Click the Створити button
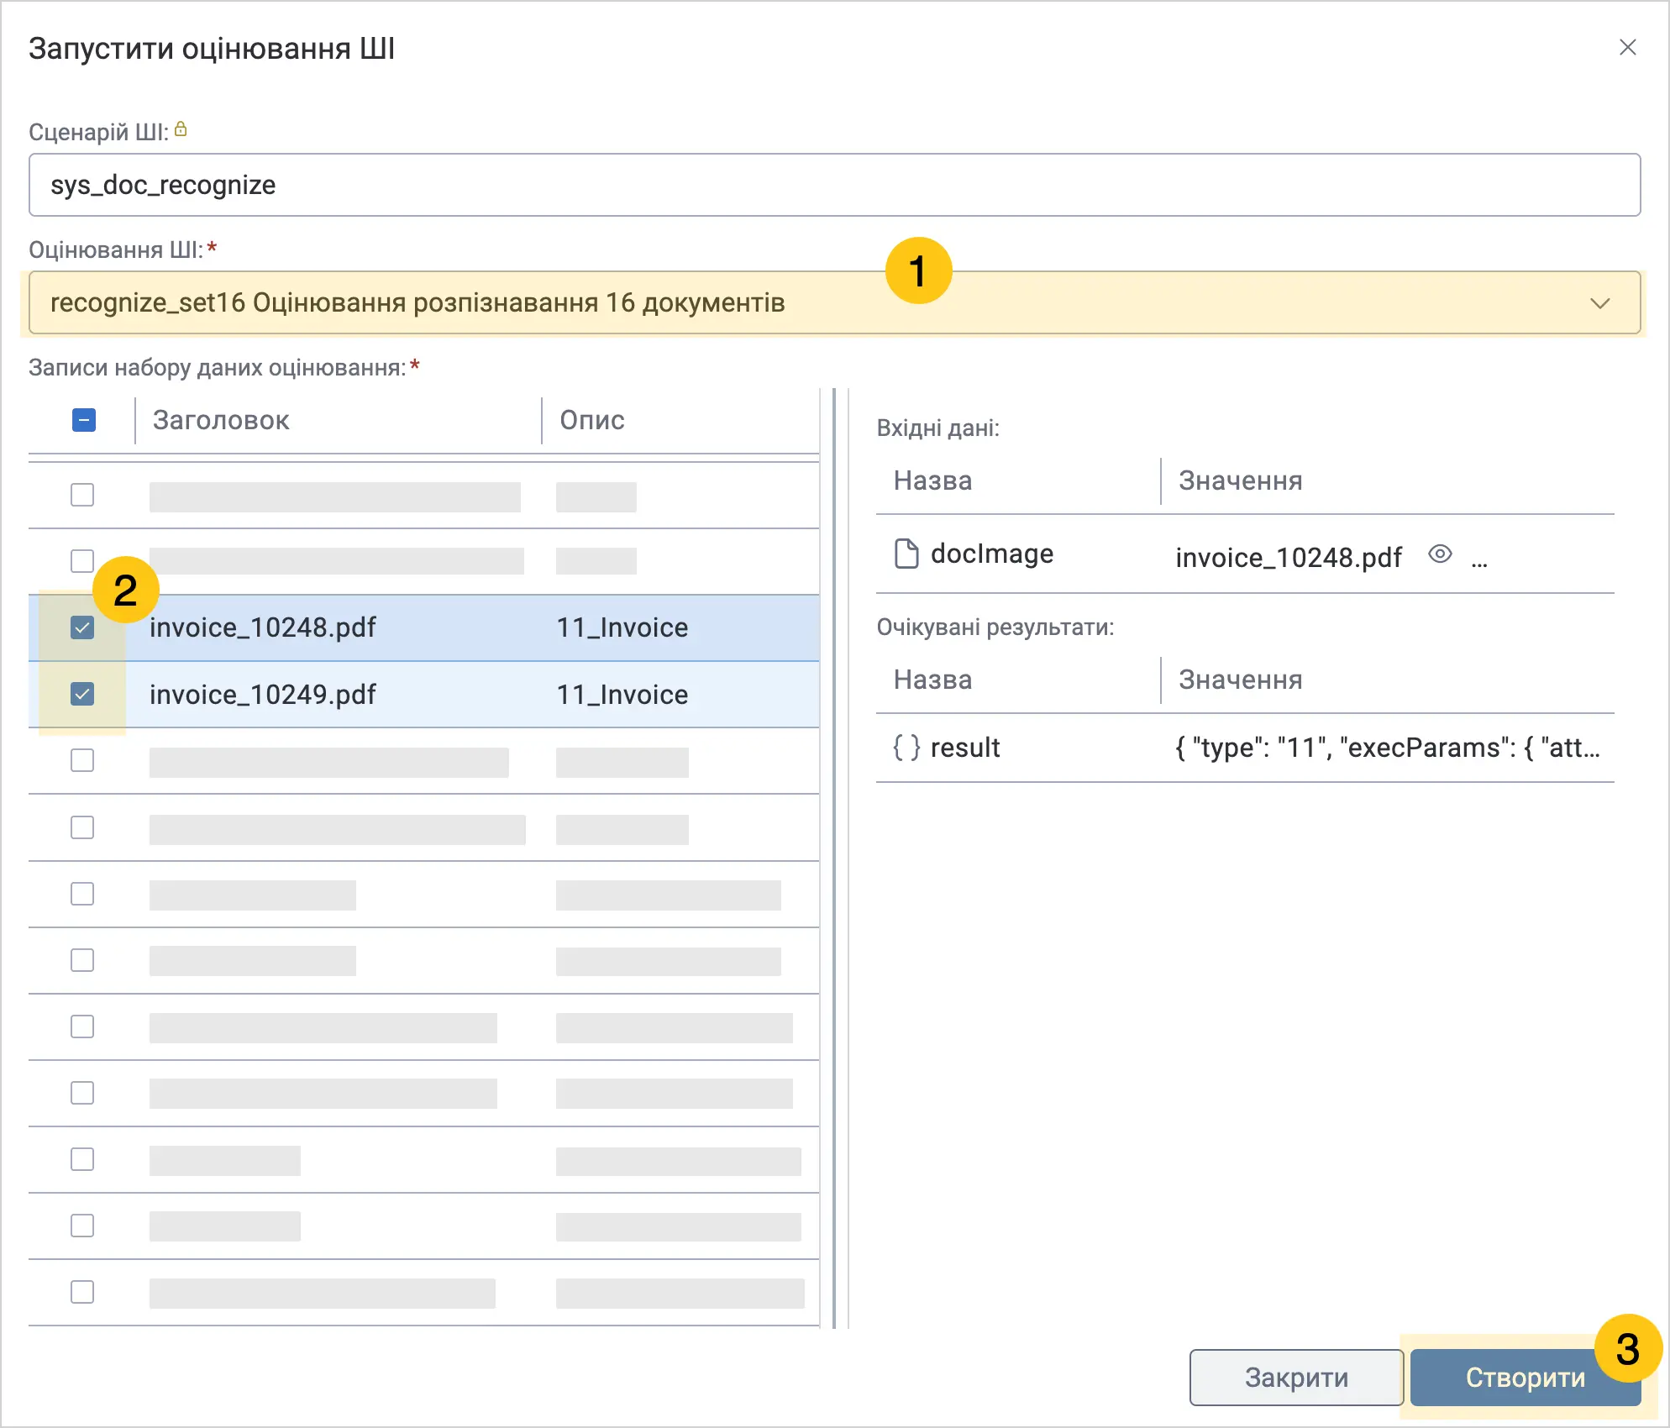The height and width of the screenshot is (1428, 1670). [x=1526, y=1378]
